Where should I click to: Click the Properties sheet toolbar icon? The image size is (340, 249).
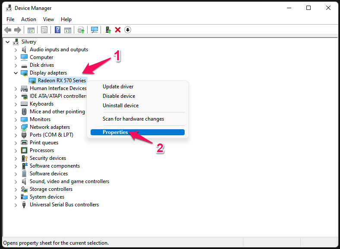coord(44,30)
